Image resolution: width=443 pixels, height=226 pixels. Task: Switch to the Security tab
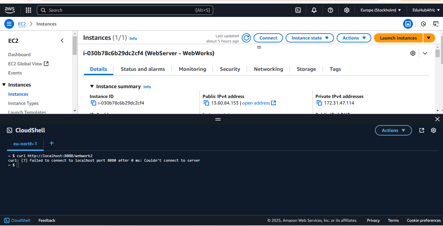tap(230, 69)
